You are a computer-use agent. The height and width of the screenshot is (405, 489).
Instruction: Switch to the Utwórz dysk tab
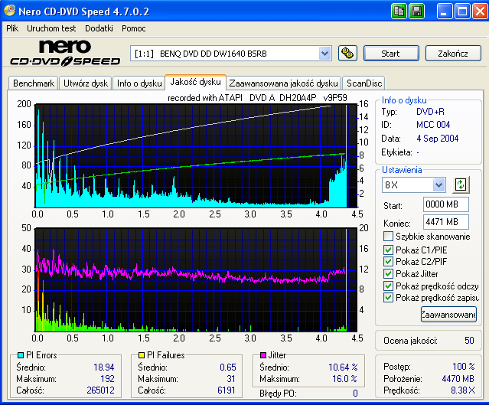tap(86, 83)
